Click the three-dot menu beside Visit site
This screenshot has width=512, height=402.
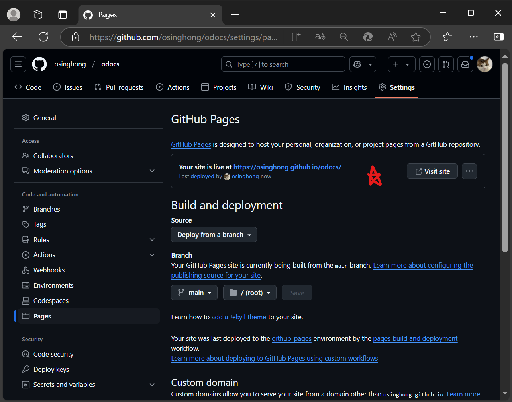click(x=469, y=171)
